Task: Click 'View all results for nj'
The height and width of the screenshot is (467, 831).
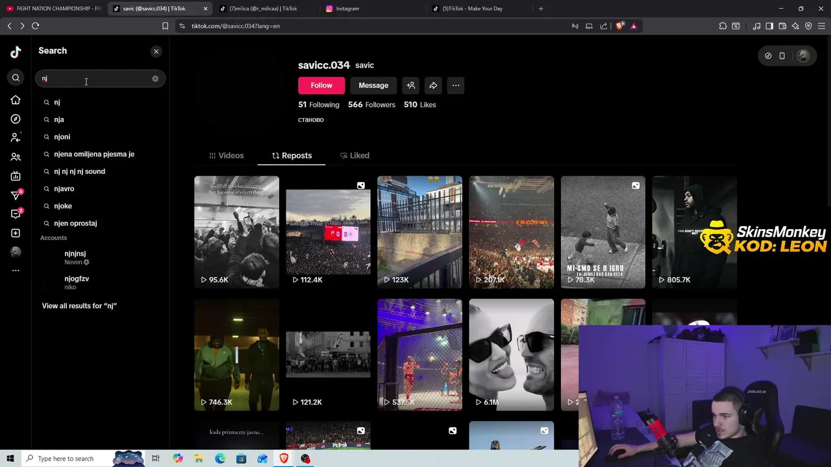Action: tap(79, 305)
